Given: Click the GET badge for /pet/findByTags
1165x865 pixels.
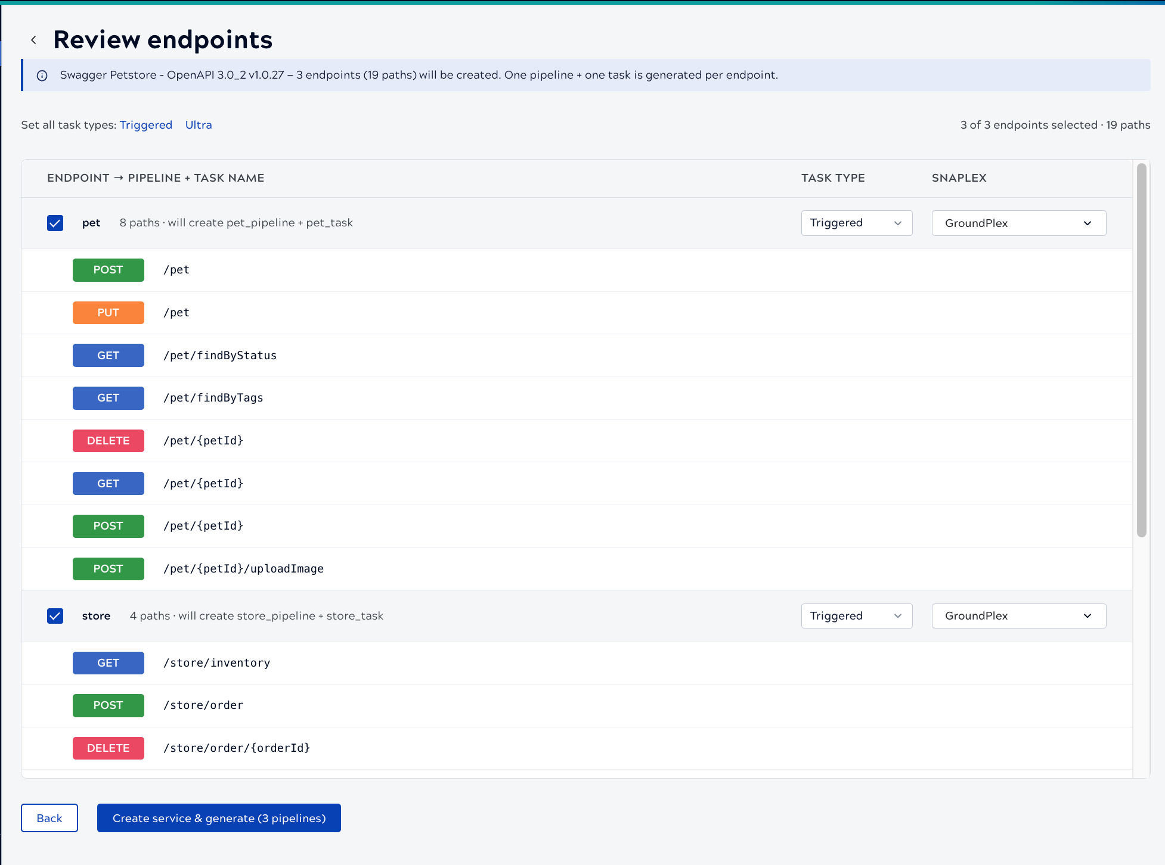Looking at the screenshot, I should click(x=109, y=398).
